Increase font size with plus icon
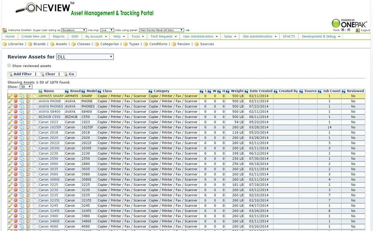The image size is (373, 231). coord(343,30)
